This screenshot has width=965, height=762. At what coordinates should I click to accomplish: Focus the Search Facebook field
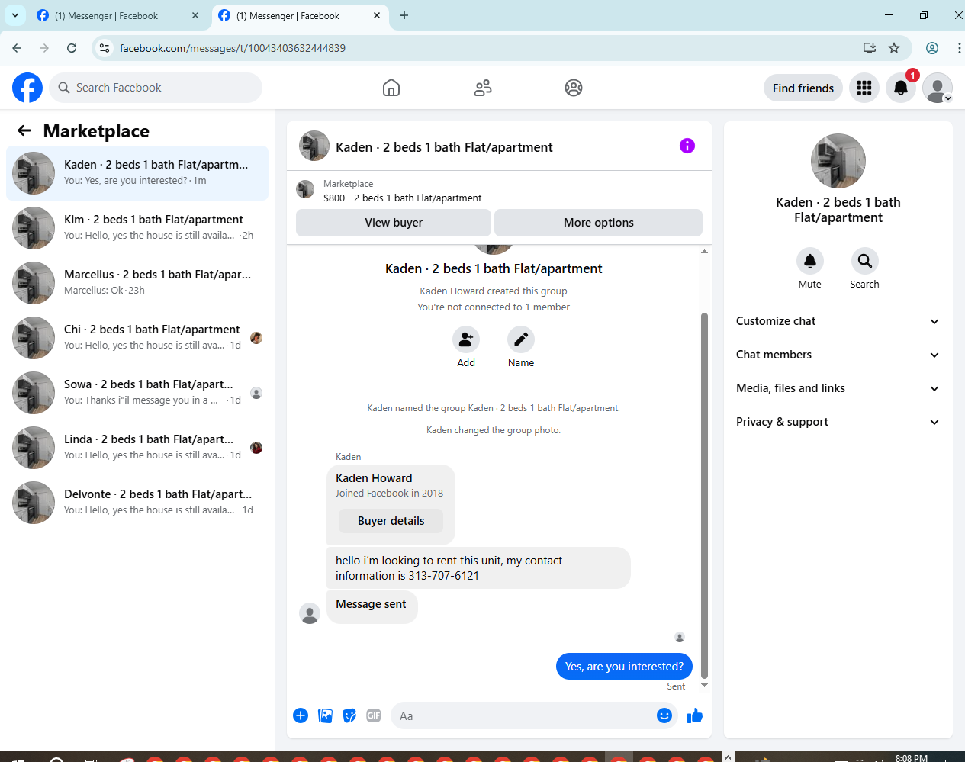(x=156, y=88)
